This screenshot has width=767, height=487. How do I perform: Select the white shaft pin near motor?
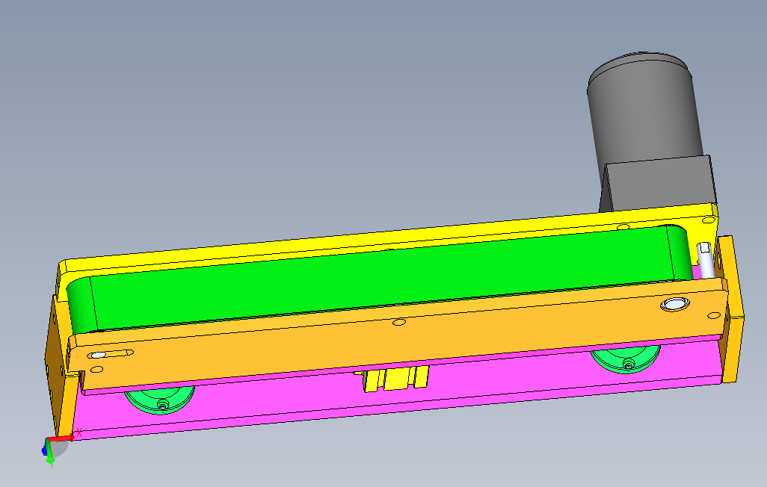[x=706, y=261]
